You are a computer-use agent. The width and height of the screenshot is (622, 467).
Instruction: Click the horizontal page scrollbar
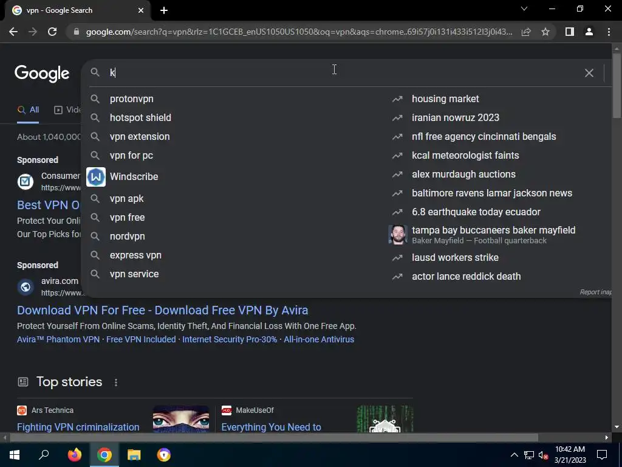(x=274, y=438)
